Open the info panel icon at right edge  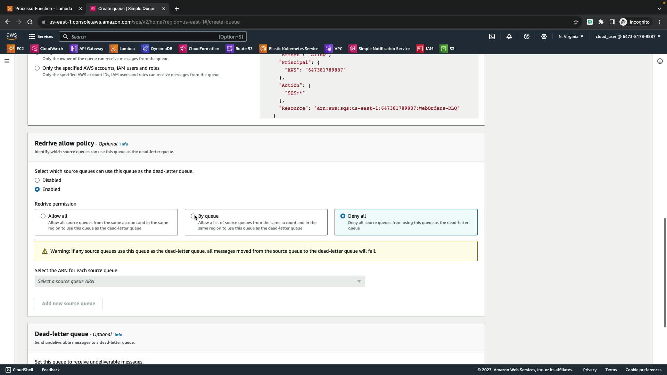pyautogui.click(x=660, y=61)
